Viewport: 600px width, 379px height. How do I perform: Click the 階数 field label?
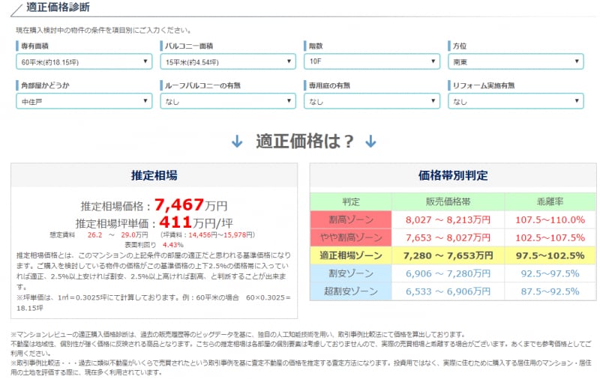pyautogui.click(x=316, y=46)
